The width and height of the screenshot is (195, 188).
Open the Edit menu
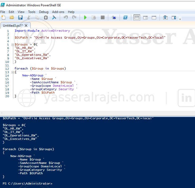pos(11,12)
